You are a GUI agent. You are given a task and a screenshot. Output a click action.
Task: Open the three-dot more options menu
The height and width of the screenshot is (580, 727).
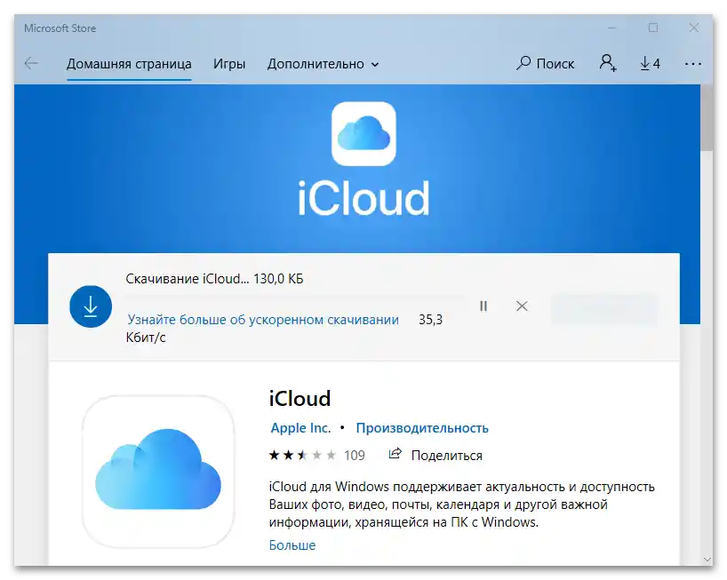[x=692, y=64]
